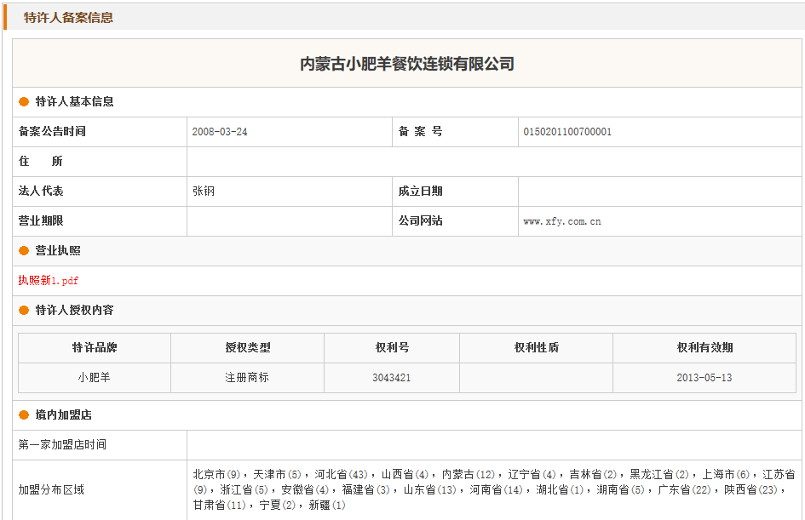Image resolution: width=805 pixels, height=520 pixels.
Task: Click the record number 0150201100700001
Action: click(x=566, y=132)
